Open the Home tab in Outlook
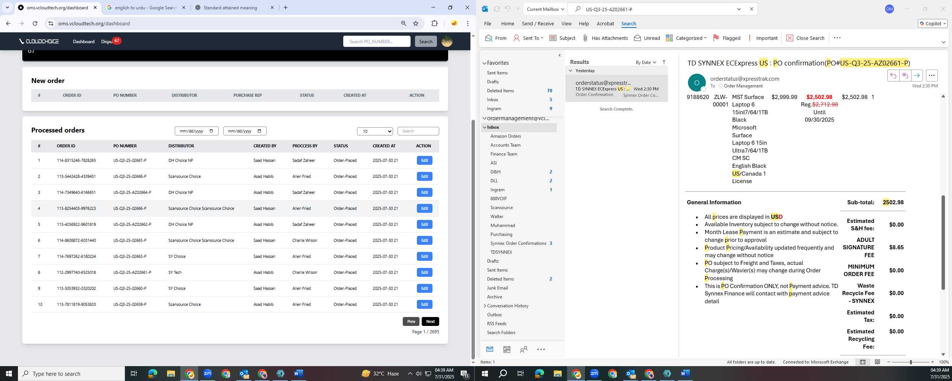 click(507, 23)
